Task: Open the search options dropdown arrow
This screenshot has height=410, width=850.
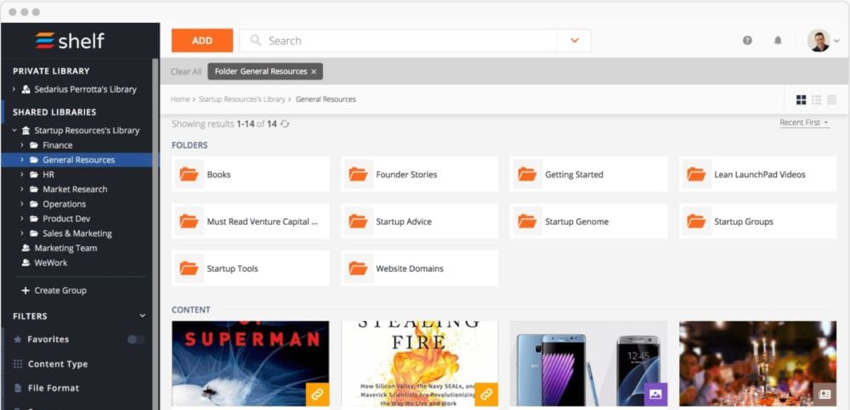Action: point(575,41)
